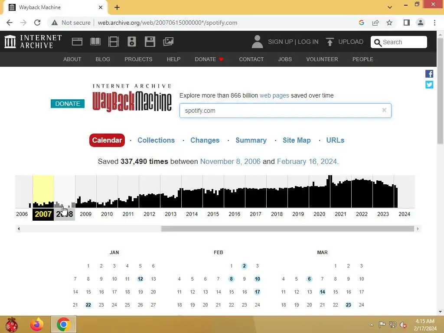Open the PEOPLE menu item
The image size is (444, 333).
363,59
